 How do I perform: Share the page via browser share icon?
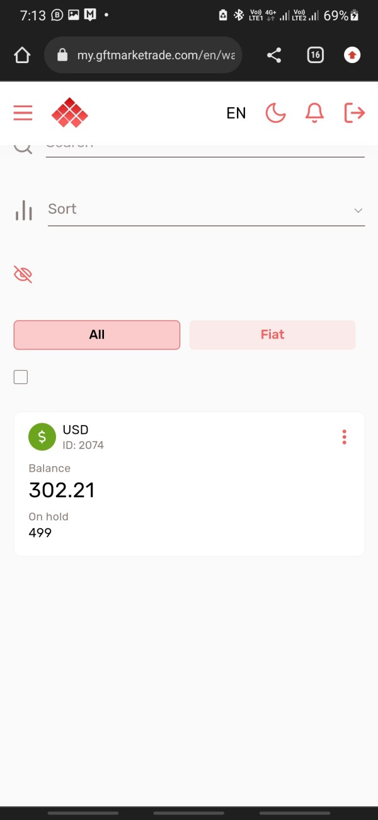(274, 56)
